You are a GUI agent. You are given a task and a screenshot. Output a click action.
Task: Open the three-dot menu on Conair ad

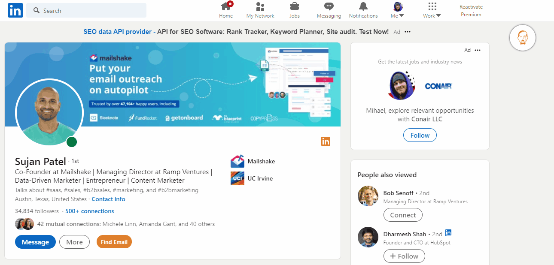pyautogui.click(x=478, y=50)
